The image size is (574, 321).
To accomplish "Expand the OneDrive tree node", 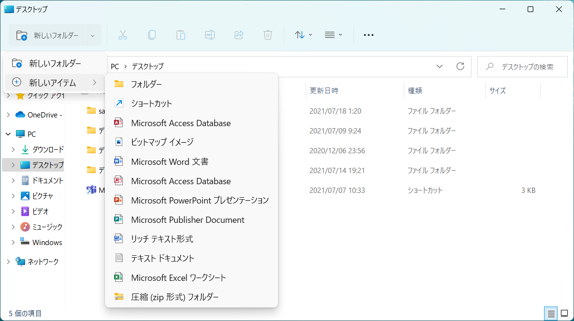I will pos(8,115).
